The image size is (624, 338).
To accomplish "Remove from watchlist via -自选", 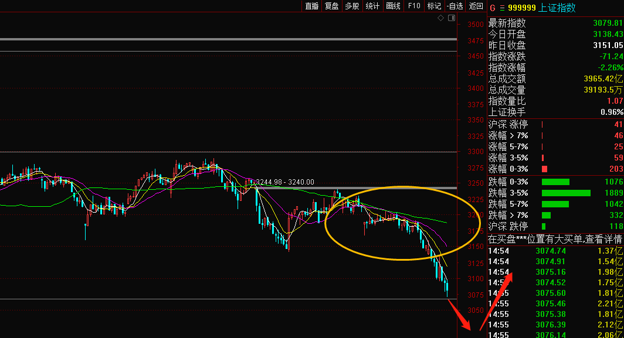I will 455,6.
